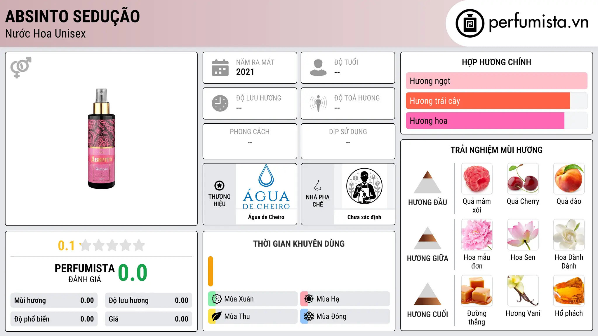Click the orange bar under Thời gian khuyên dùng
Image resolution: width=598 pixels, height=336 pixels.
click(x=211, y=271)
